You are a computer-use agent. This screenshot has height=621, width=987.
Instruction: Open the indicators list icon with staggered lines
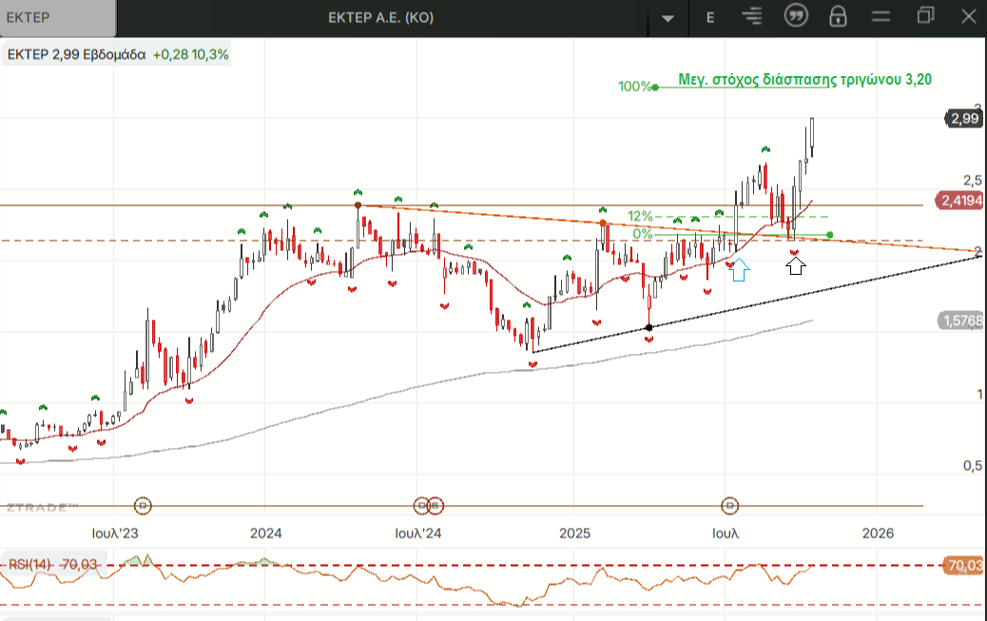[753, 16]
